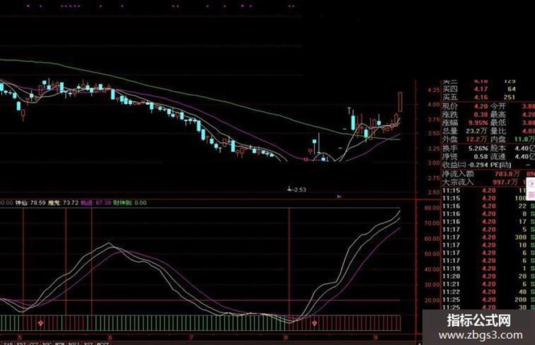Viewport: 535px width, 345px height.
Task: Select the 11:20 trade tick row
Action: [x=489, y=276]
